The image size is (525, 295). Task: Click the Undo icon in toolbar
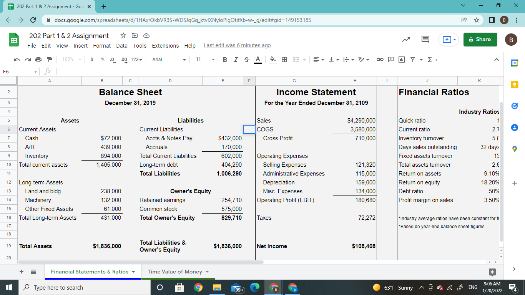coord(17,60)
